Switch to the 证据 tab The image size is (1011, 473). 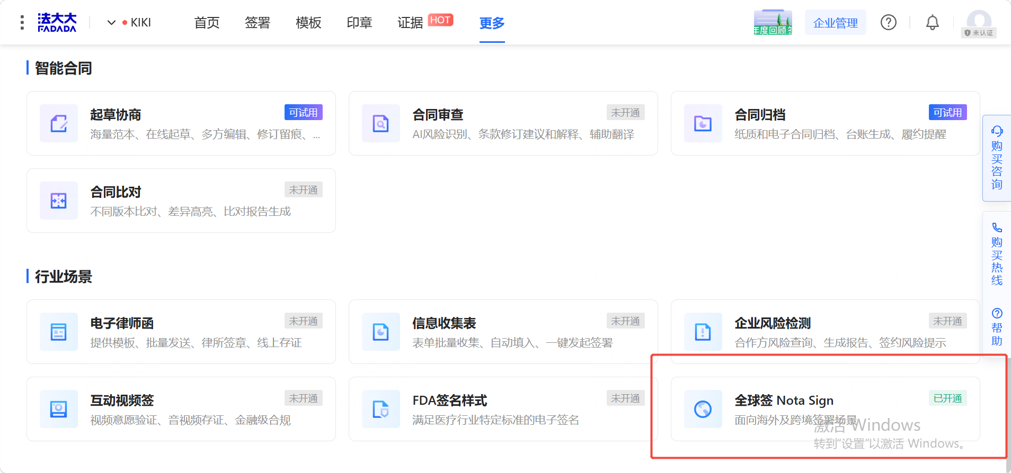[x=410, y=23]
